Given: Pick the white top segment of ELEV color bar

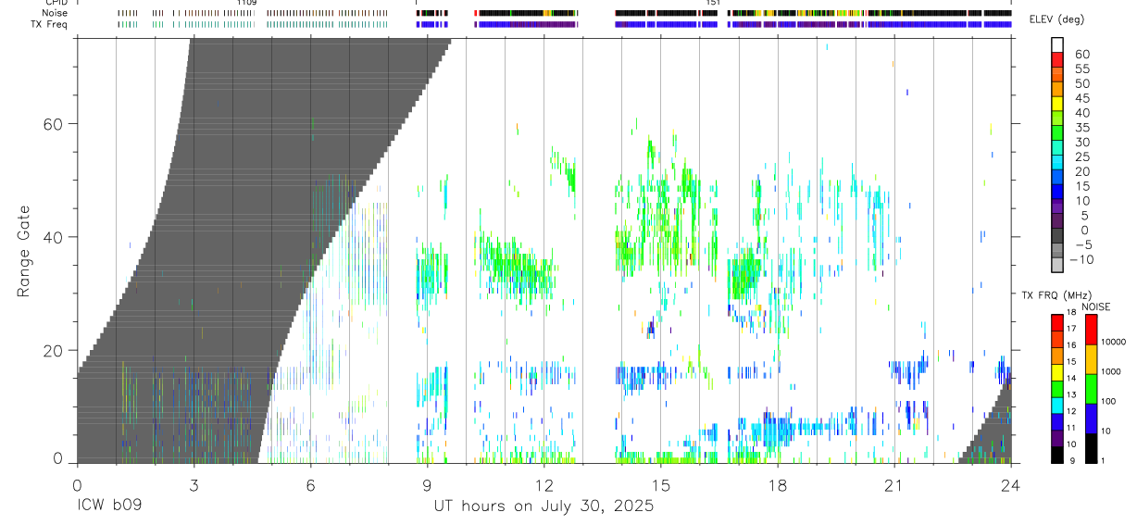Looking at the screenshot, I should tap(1057, 44).
